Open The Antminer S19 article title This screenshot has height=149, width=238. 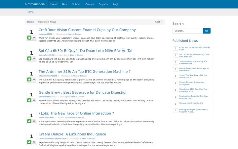[x=85, y=72]
